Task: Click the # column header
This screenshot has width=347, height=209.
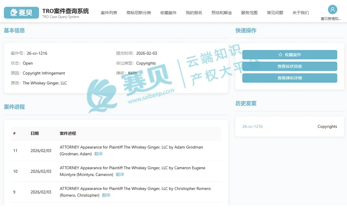Action: 14,133
